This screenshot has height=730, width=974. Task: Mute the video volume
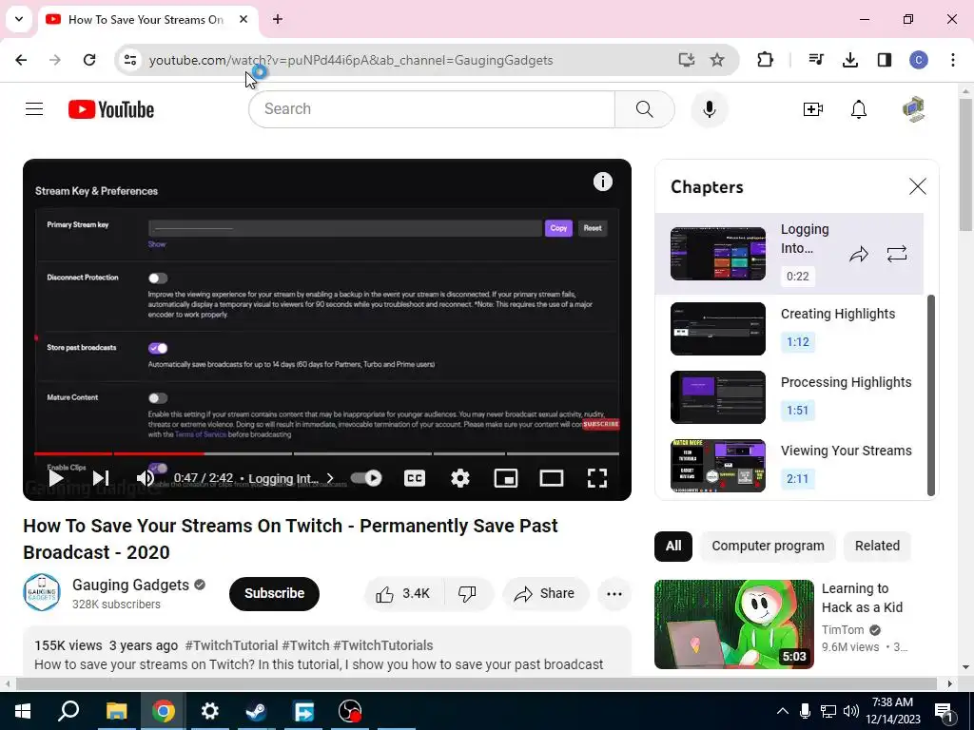tap(146, 478)
